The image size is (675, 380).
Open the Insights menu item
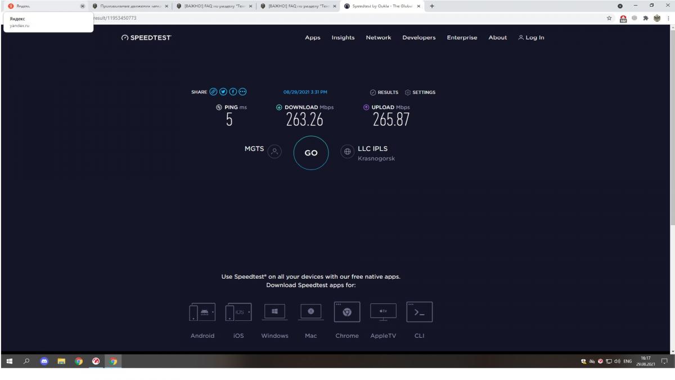(x=343, y=38)
